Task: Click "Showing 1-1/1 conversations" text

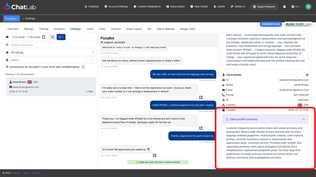Action: coord(19,74)
